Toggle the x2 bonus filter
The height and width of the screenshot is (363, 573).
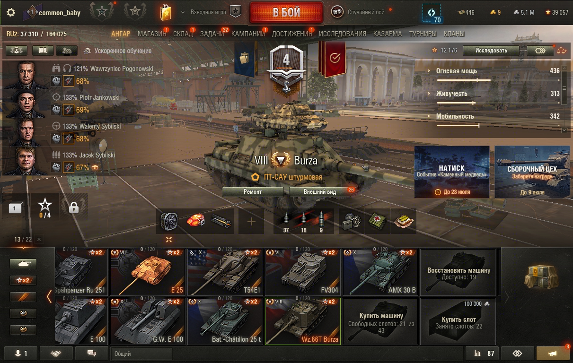pos(23,280)
